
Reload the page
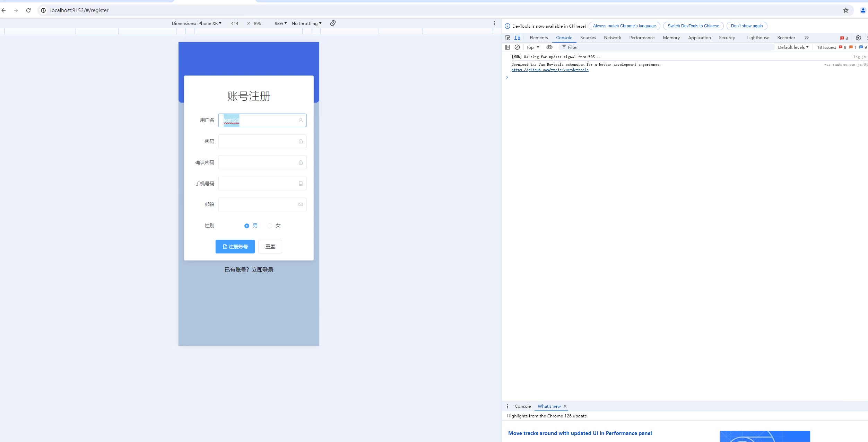click(28, 10)
